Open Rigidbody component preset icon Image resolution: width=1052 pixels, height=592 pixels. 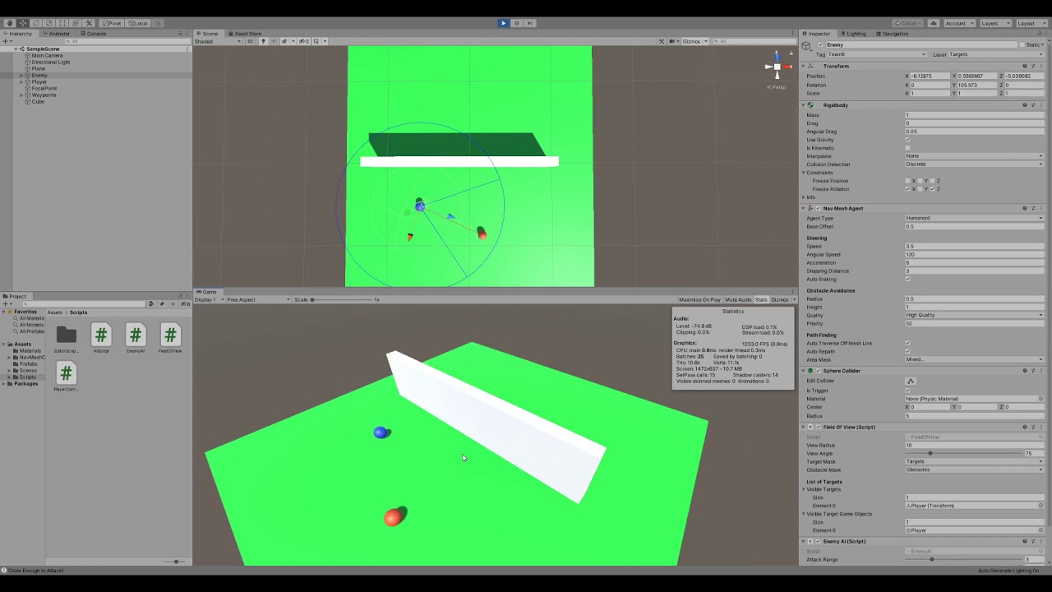(x=1033, y=105)
